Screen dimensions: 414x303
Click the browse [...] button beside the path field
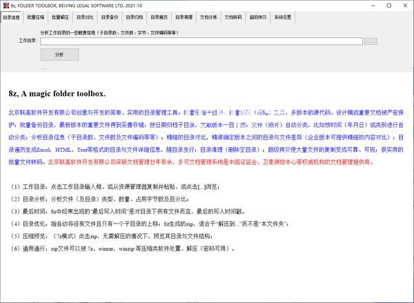(371, 41)
